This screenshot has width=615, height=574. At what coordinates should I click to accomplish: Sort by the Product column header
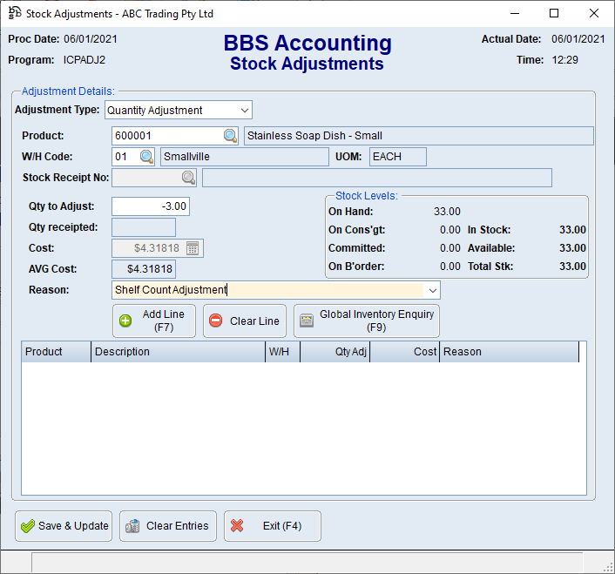(56, 352)
